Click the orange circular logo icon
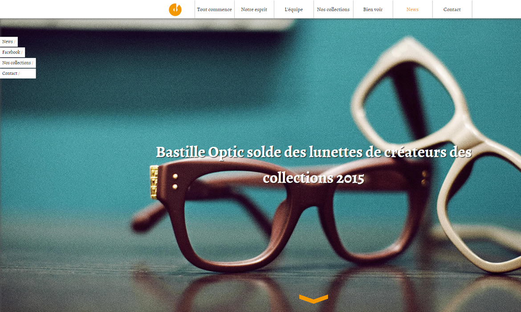The width and height of the screenshot is (521, 312). click(x=175, y=10)
